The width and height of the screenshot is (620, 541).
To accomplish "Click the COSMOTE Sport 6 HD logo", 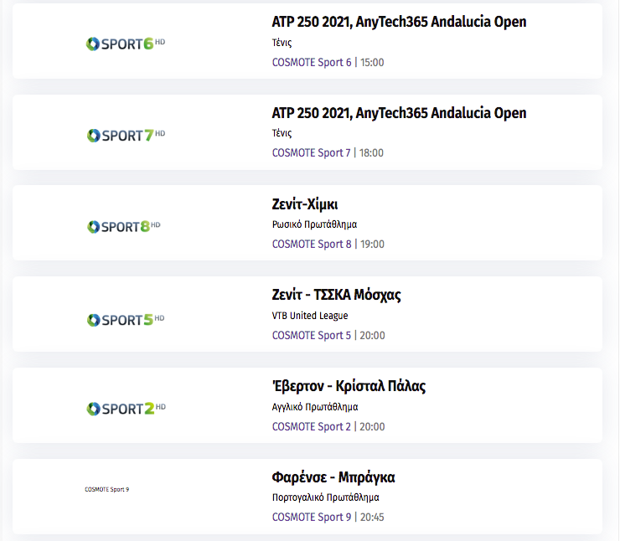I will pyautogui.click(x=126, y=44).
